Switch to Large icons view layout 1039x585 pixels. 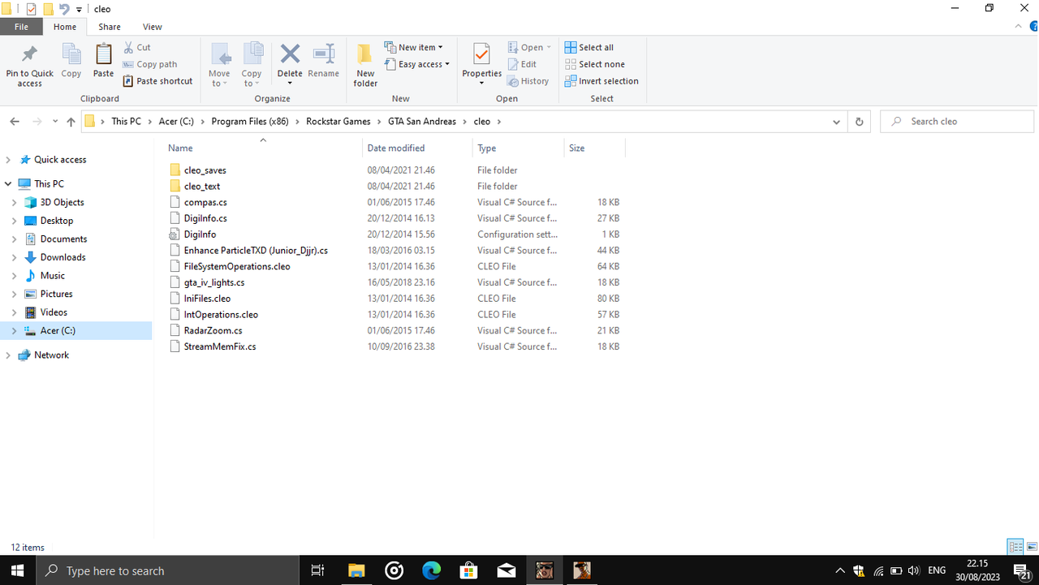(x=1032, y=547)
